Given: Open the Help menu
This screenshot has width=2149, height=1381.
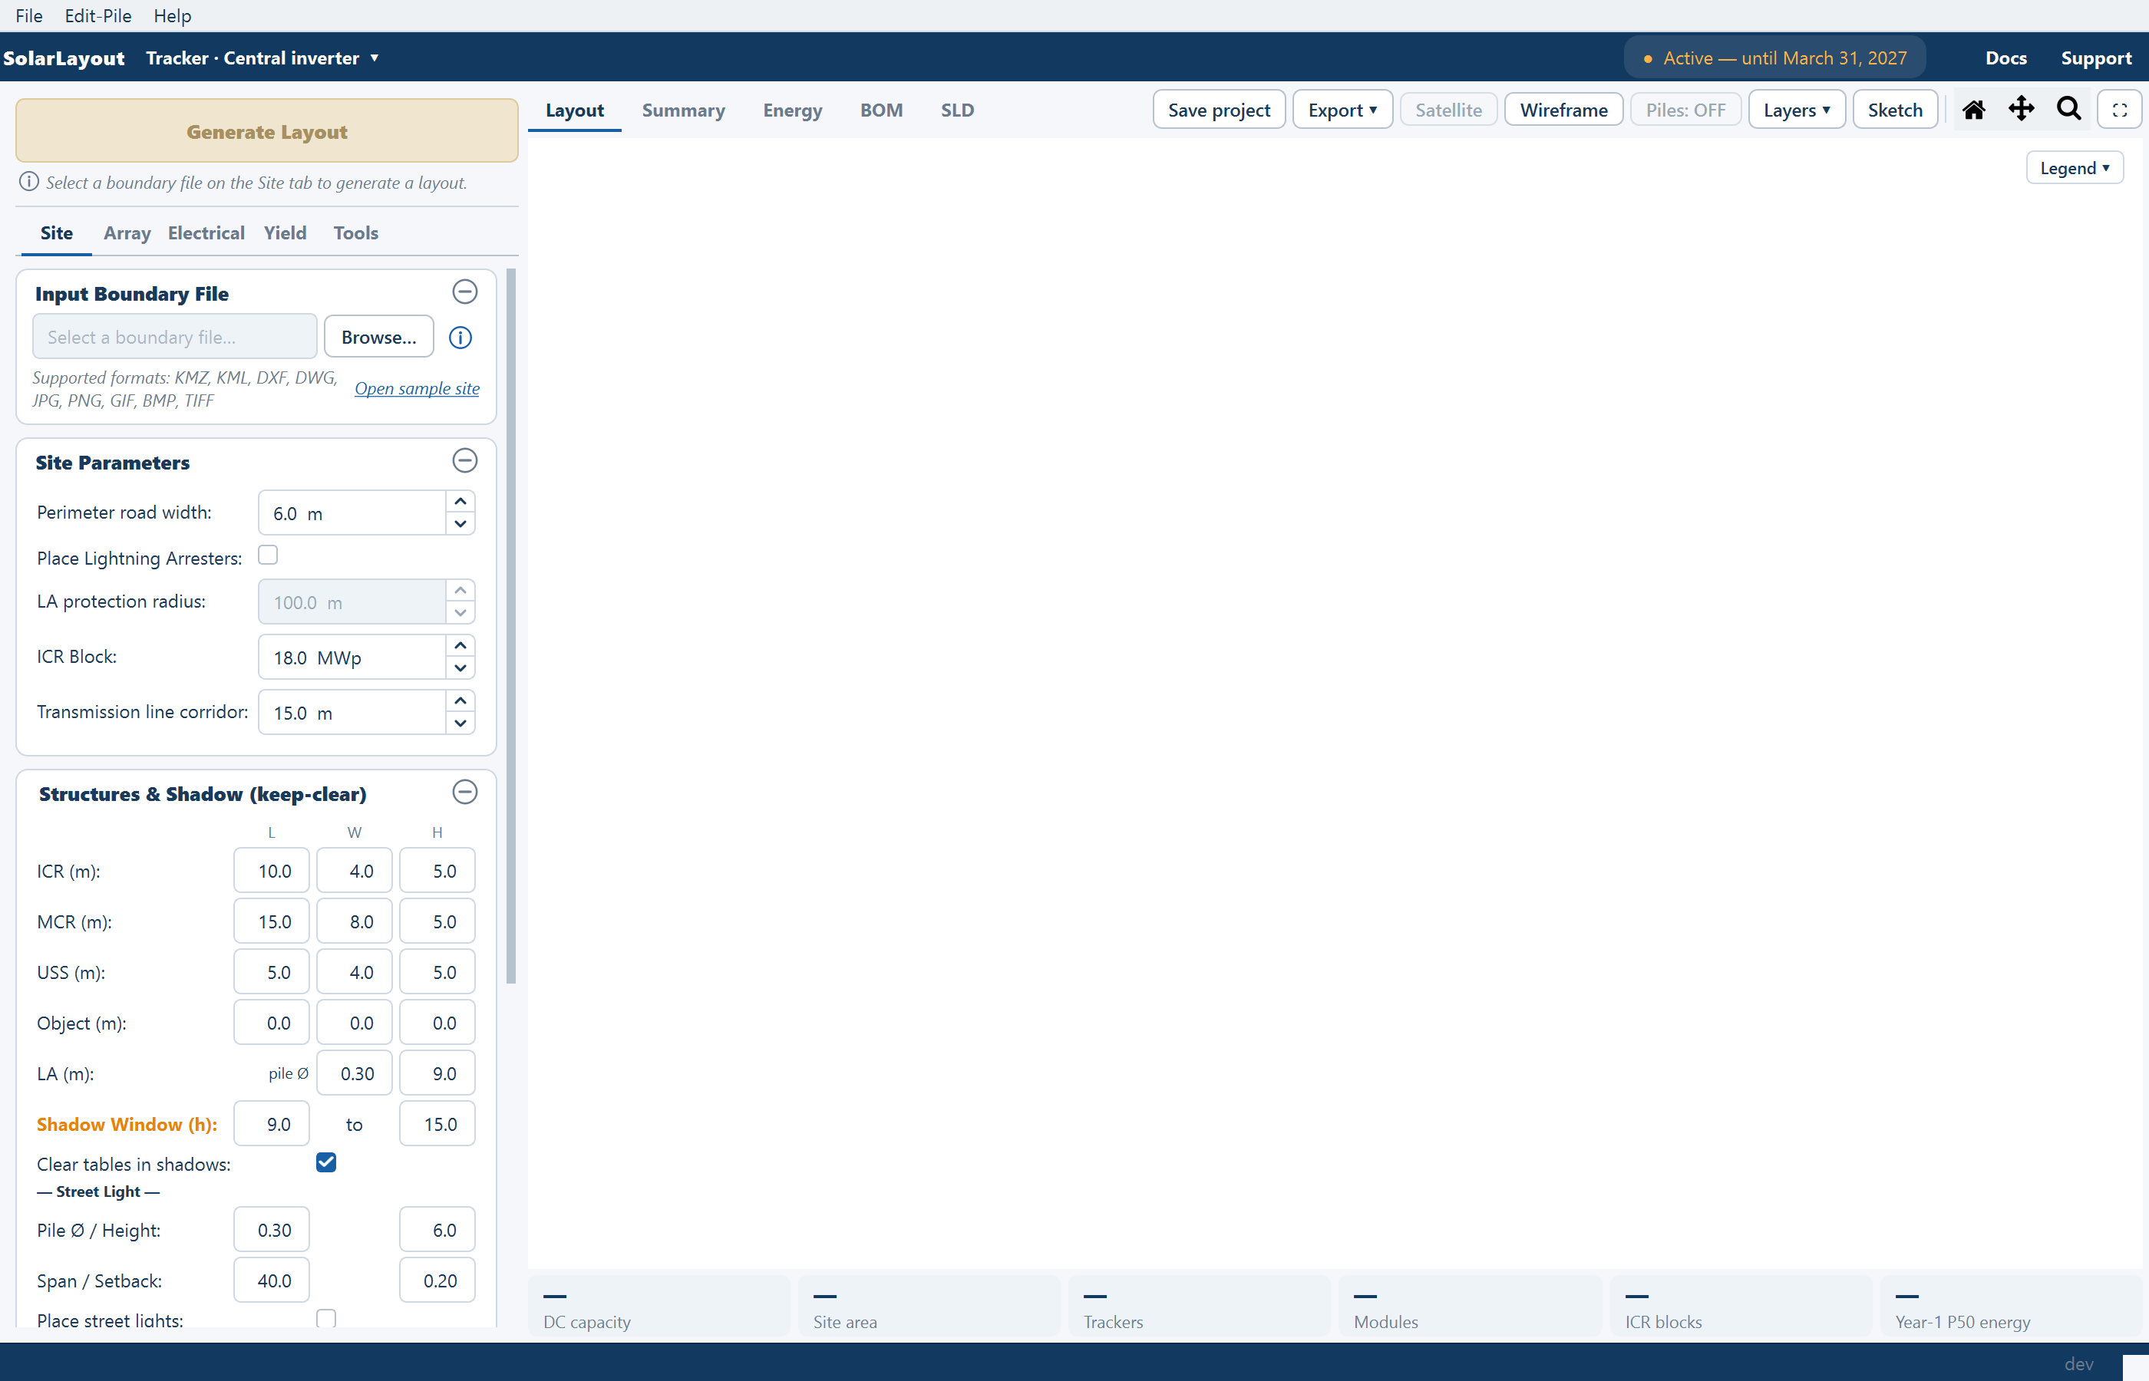Looking at the screenshot, I should [172, 15].
